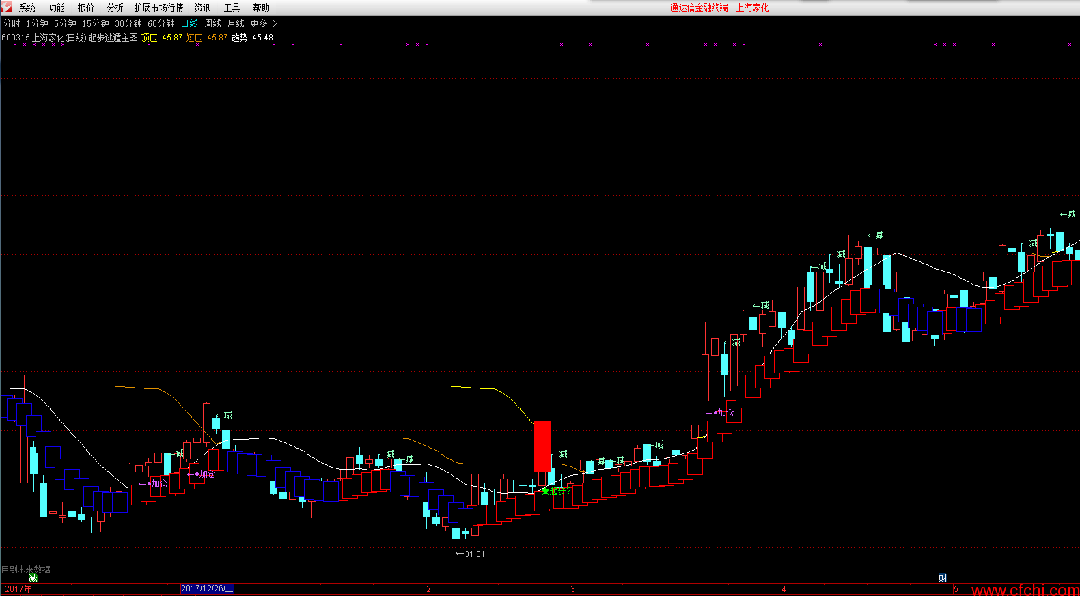Viewport: 1080px width, 596px height.
Task: Open the 更多 periods list
Action: coord(259,23)
